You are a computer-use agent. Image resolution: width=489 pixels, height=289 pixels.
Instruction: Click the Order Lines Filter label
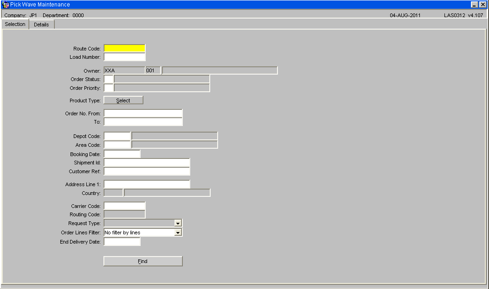pos(81,232)
